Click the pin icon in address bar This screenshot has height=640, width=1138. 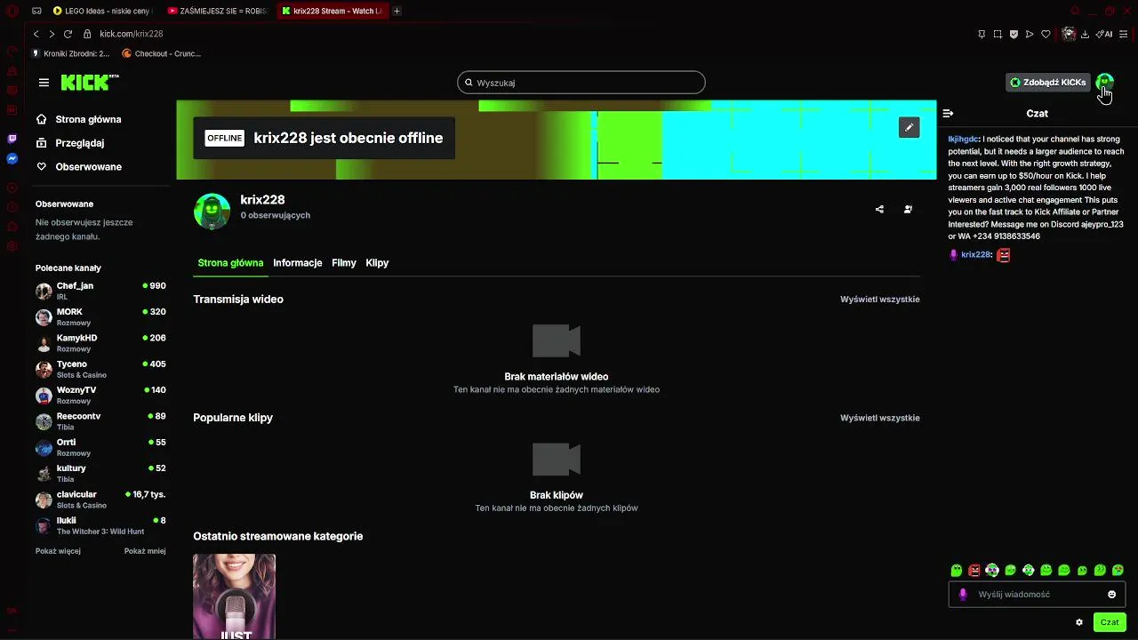click(x=982, y=34)
